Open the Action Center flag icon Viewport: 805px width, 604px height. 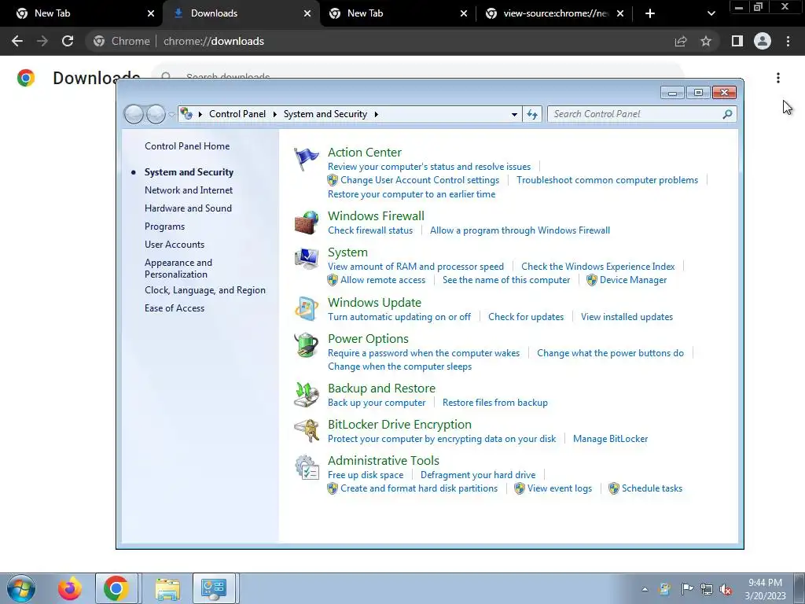pyautogui.click(x=306, y=159)
